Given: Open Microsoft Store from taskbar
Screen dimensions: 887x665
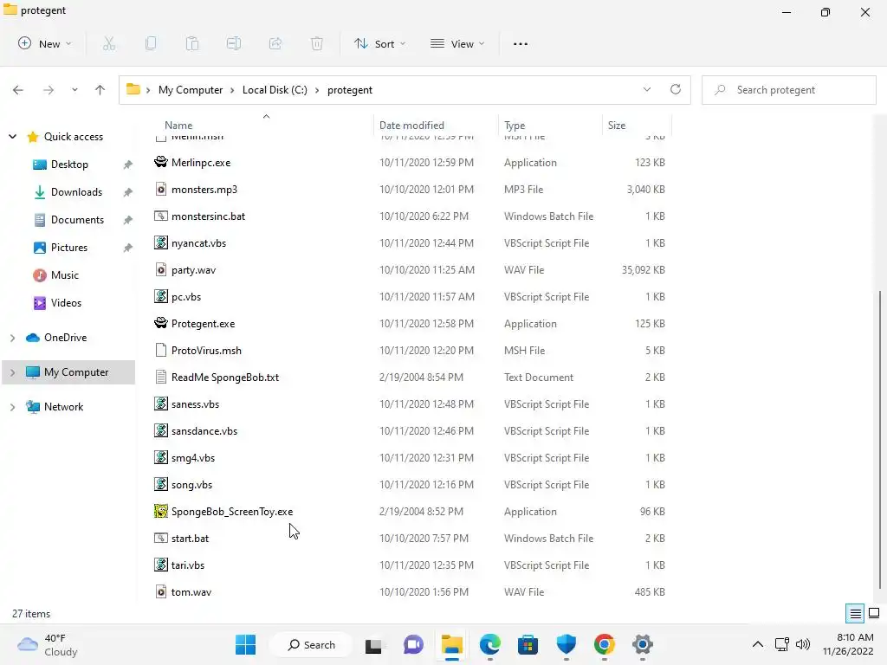Looking at the screenshot, I should tap(528, 644).
